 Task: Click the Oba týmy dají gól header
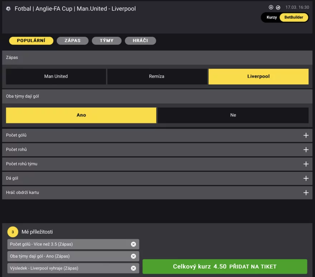(157, 96)
